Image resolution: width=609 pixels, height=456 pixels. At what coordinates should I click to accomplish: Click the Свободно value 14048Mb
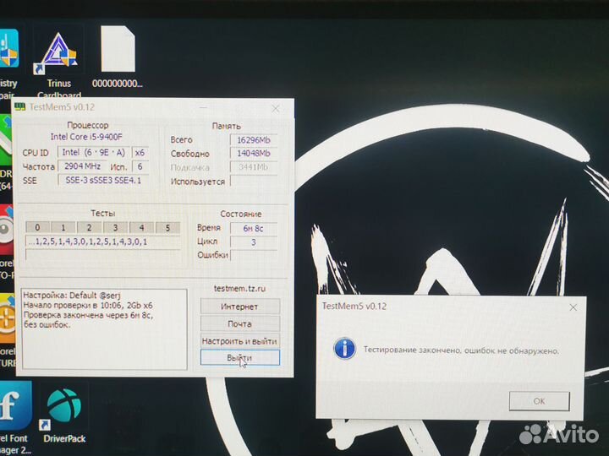(254, 154)
